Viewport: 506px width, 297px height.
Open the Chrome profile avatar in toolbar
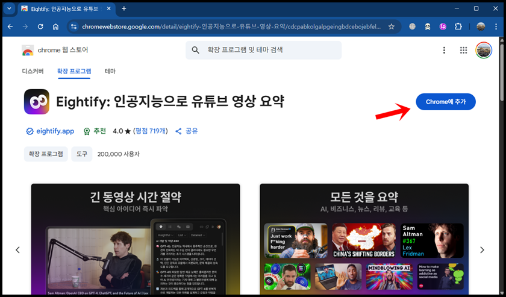pos(481,27)
